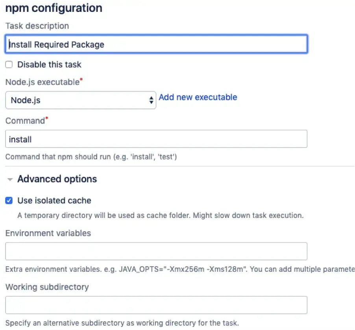The image size is (355, 330).
Task: Click the "Use isolated cache" label text
Action: (x=54, y=201)
